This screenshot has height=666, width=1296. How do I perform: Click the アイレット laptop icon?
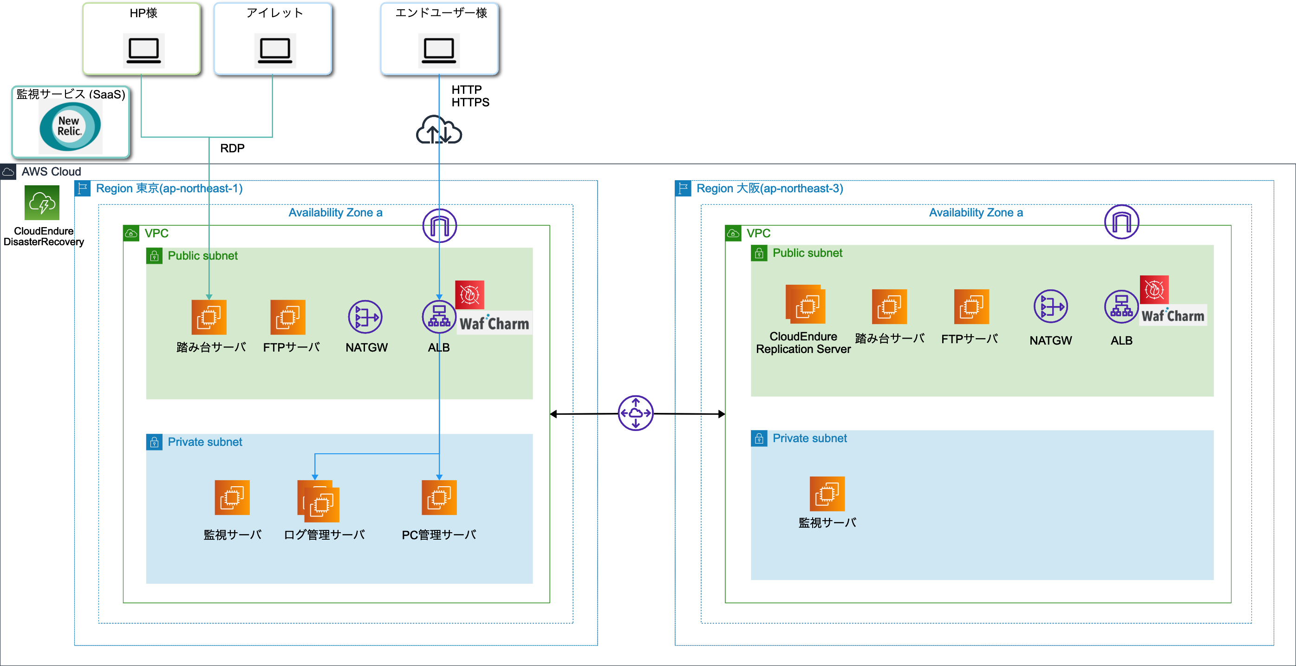coord(275,50)
